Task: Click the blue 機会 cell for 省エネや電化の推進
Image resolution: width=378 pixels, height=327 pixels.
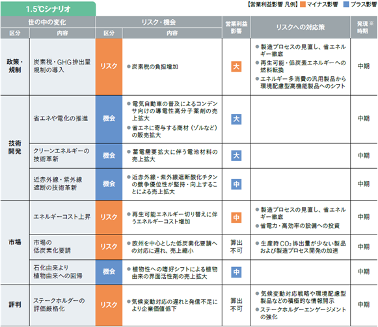Action: (109, 119)
